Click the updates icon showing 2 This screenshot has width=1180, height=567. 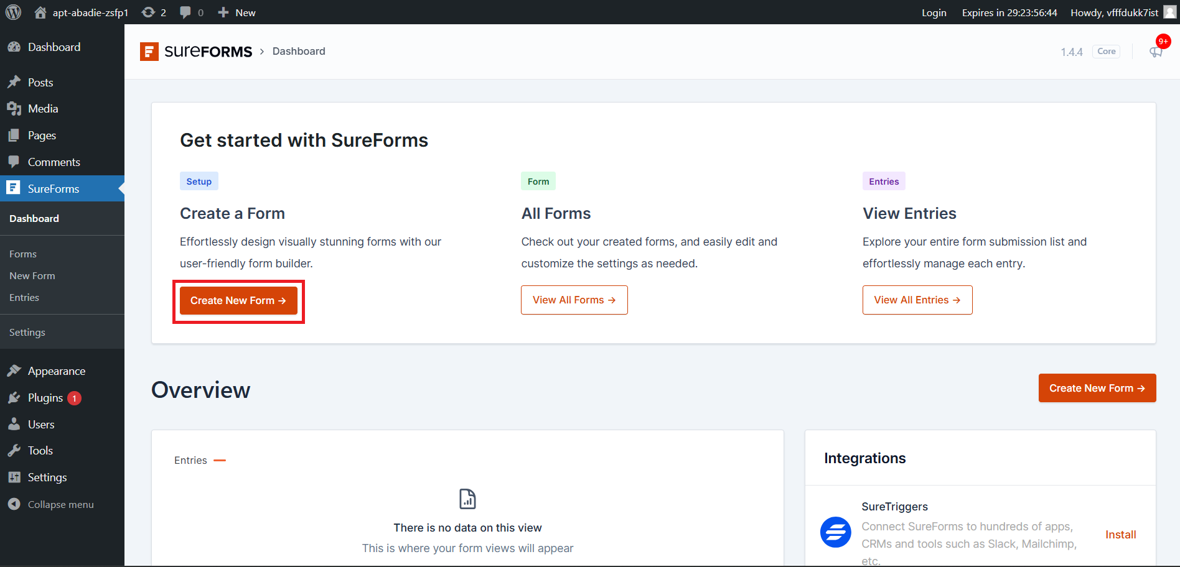pyautogui.click(x=154, y=12)
